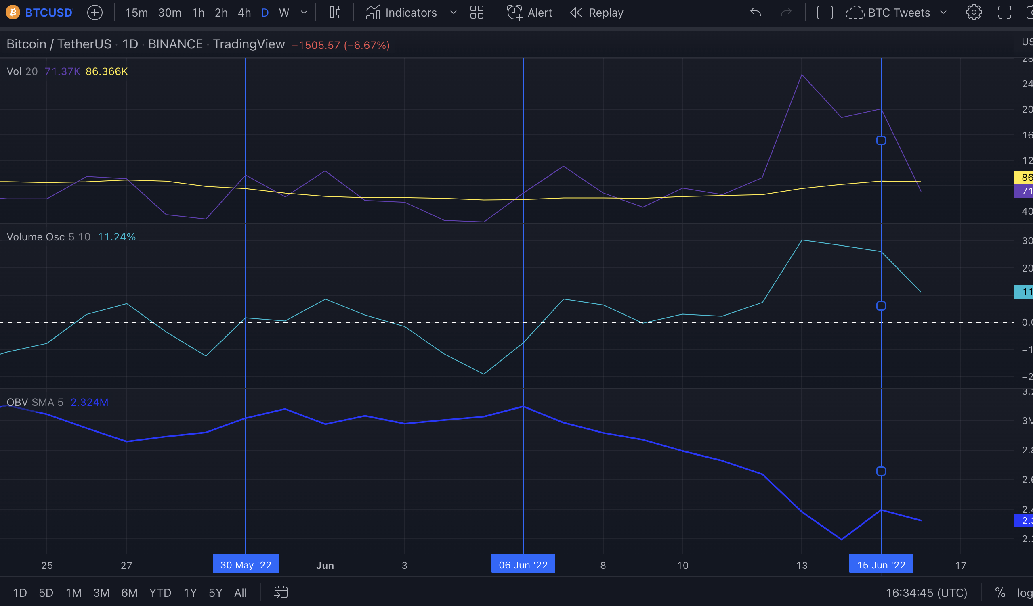1033x606 pixels.
Task: Select the YTD date range
Action: (x=160, y=593)
